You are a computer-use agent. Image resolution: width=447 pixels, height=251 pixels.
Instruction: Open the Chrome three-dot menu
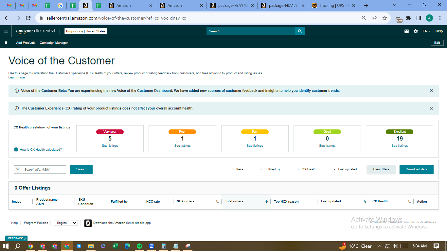[440, 18]
